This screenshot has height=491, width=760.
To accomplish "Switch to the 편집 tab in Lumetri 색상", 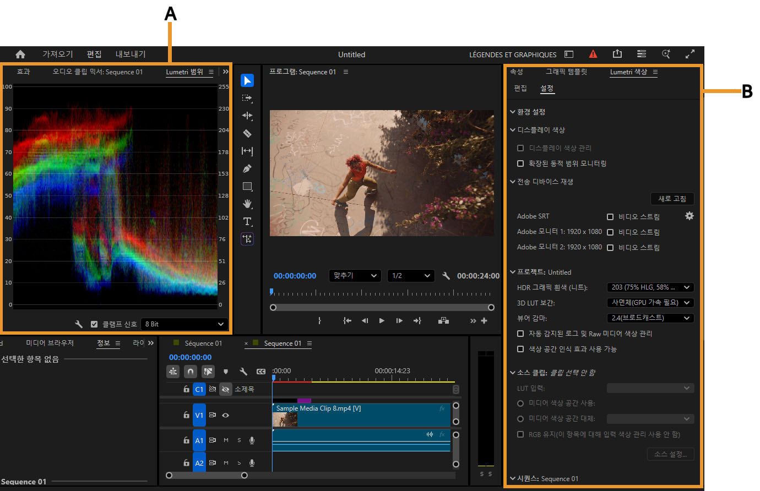I will pos(520,88).
